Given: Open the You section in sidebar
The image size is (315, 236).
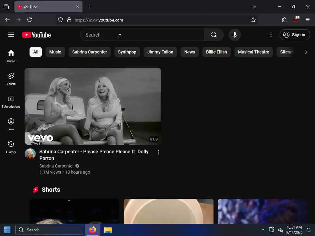Looking at the screenshot, I should 11,124.
